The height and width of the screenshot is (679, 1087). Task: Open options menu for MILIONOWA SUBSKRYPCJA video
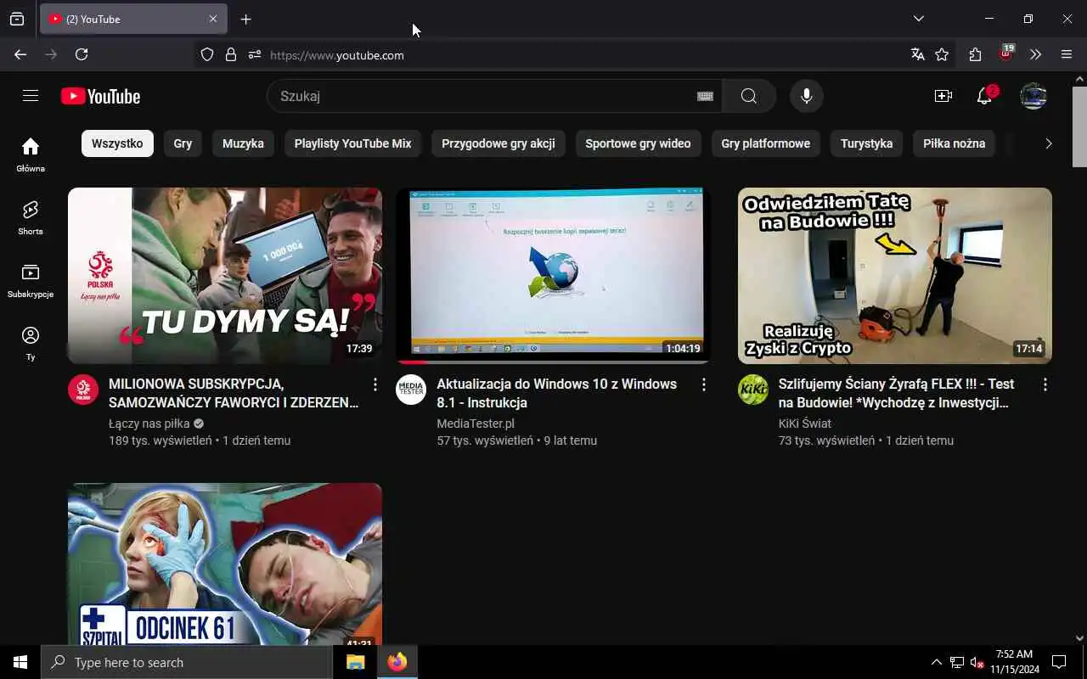pyautogui.click(x=375, y=384)
